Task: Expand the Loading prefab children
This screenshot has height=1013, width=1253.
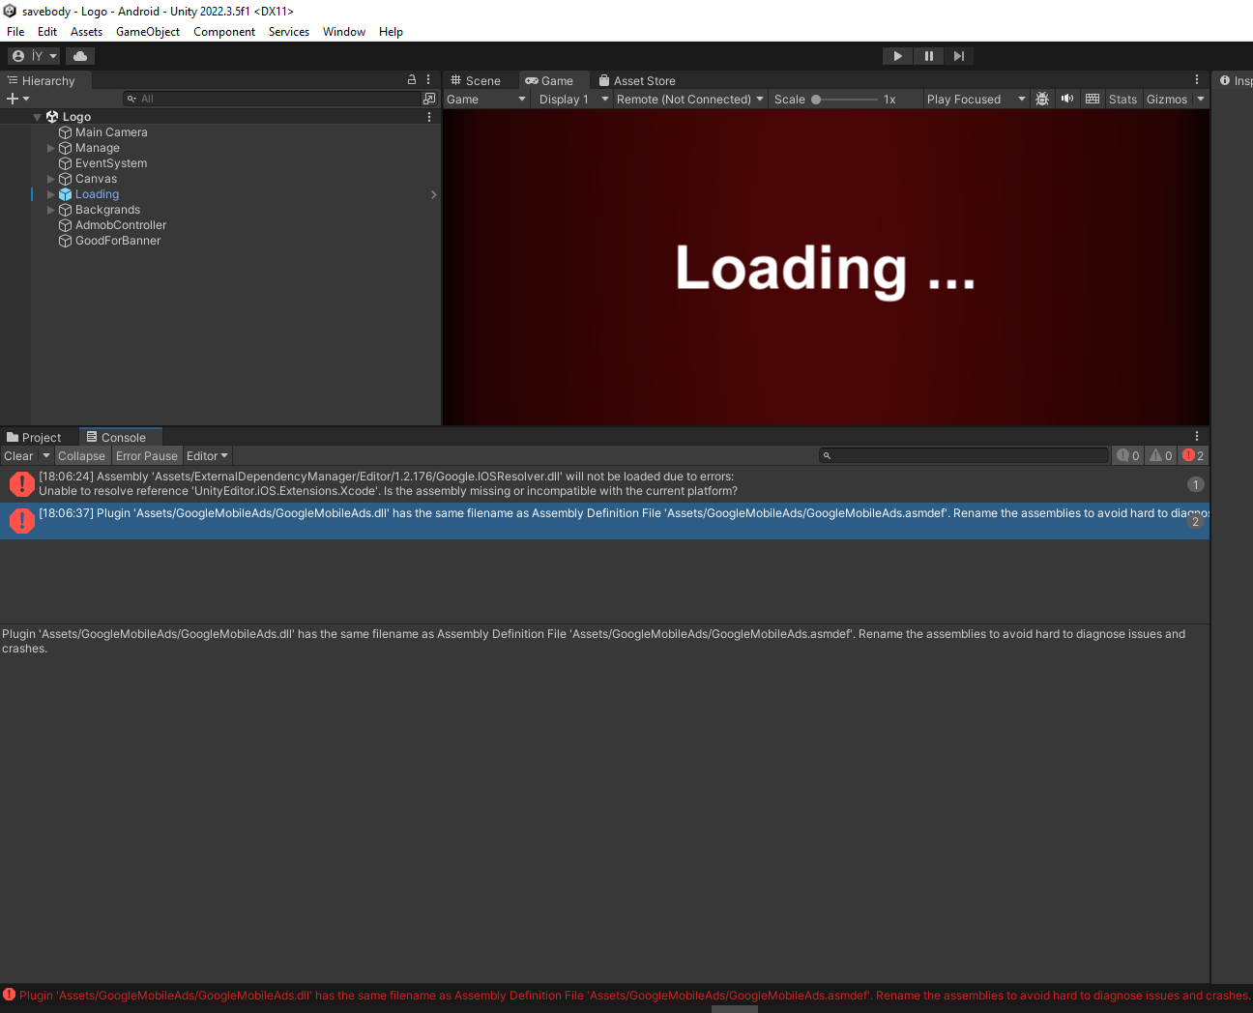Action: pyautogui.click(x=51, y=194)
